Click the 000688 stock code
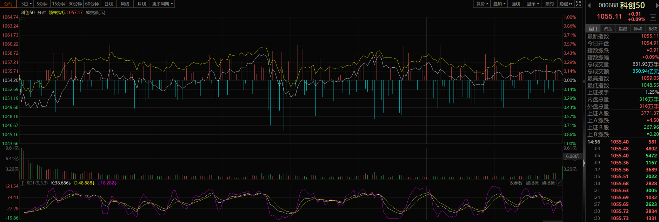 click(608, 5)
